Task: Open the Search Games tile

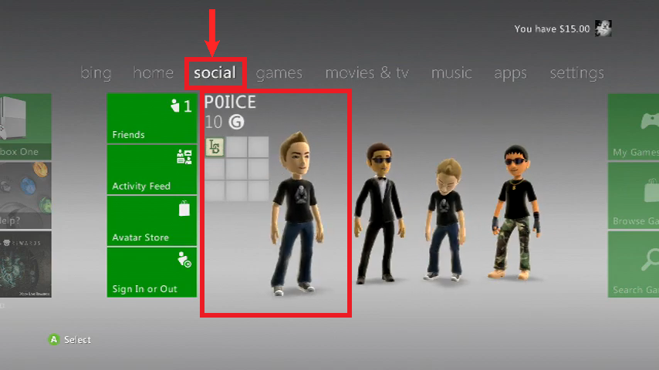Action: click(x=634, y=264)
